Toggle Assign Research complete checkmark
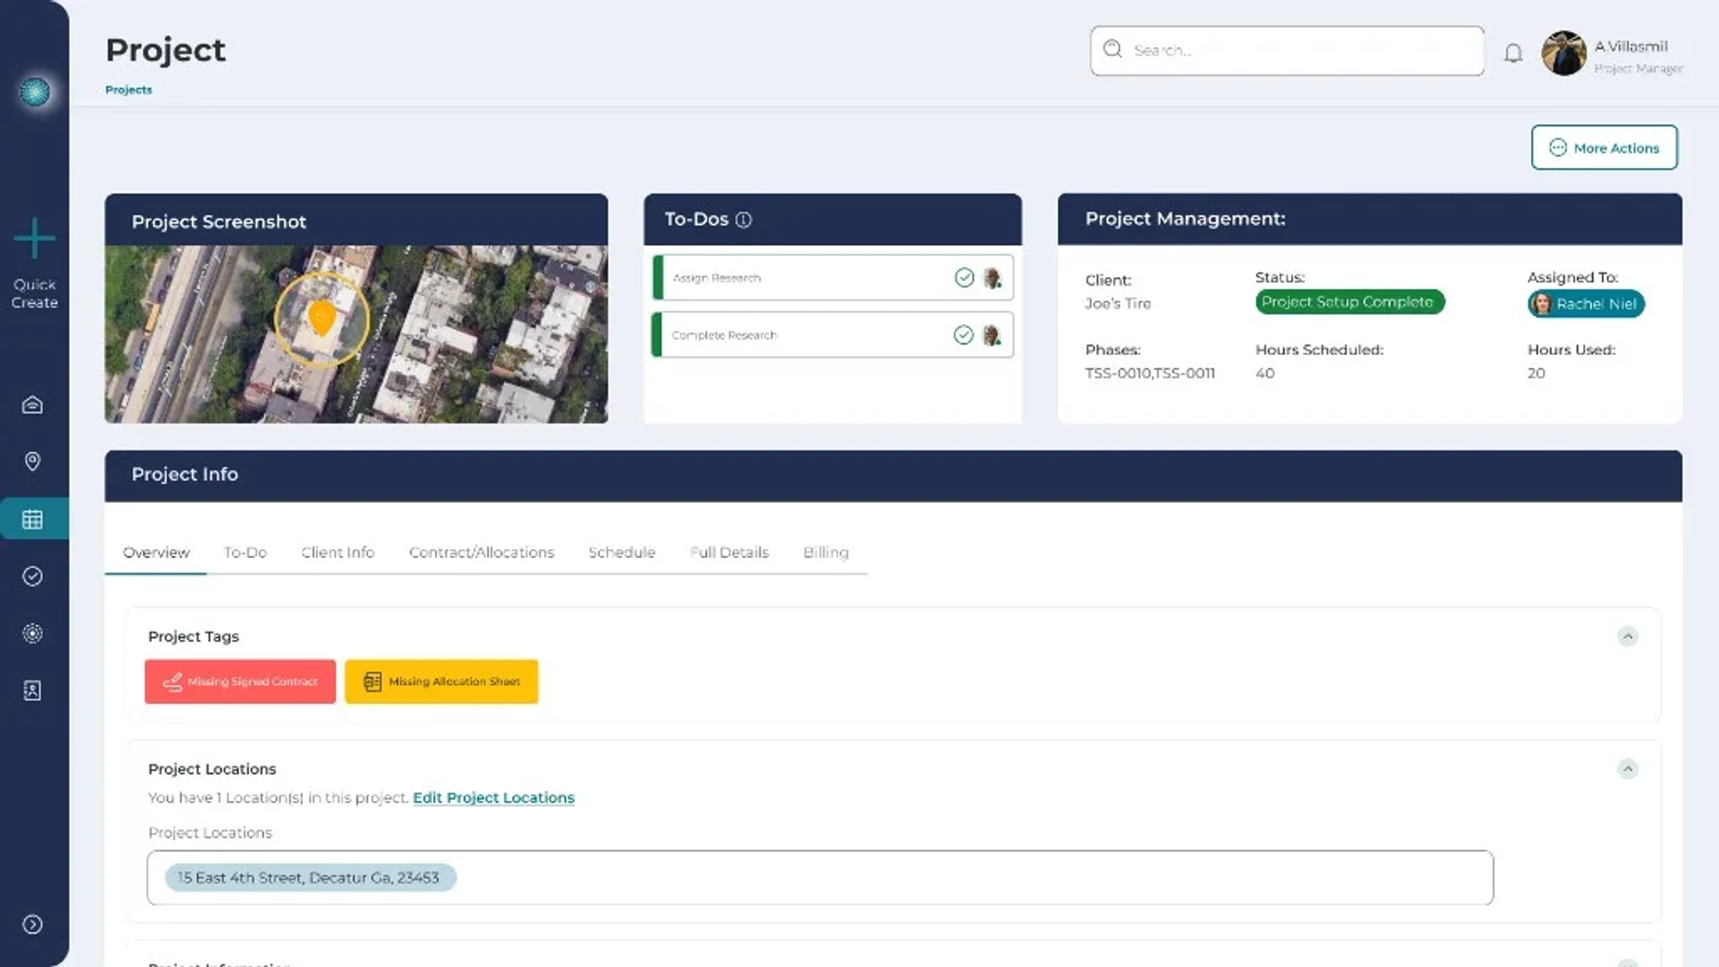Viewport: 1719px width, 967px height. tap(964, 277)
